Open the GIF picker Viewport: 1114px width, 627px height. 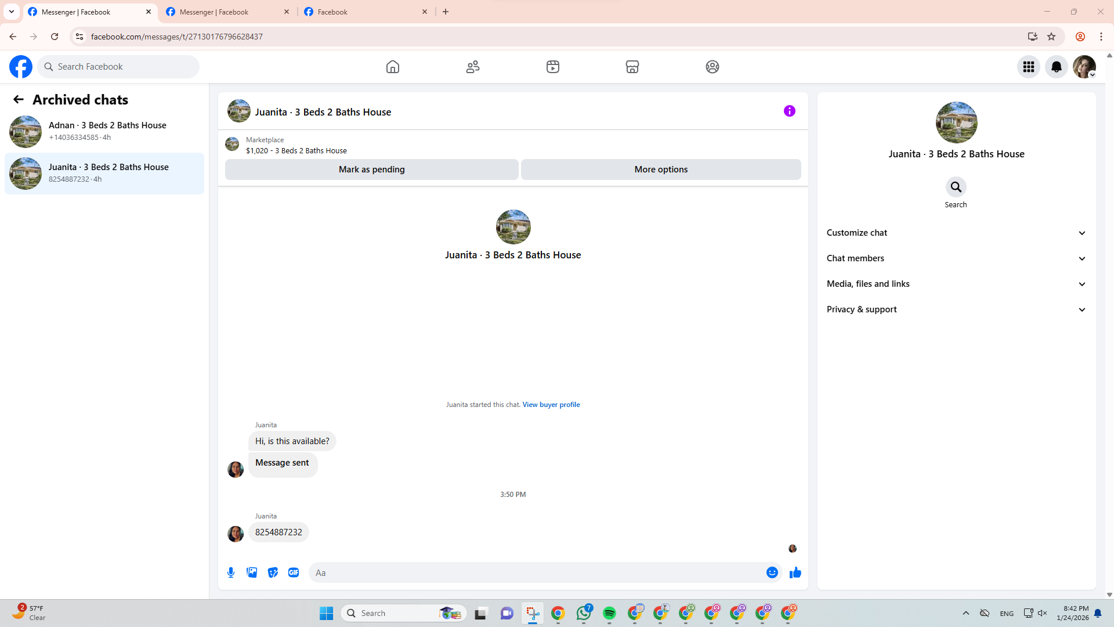[x=294, y=572]
